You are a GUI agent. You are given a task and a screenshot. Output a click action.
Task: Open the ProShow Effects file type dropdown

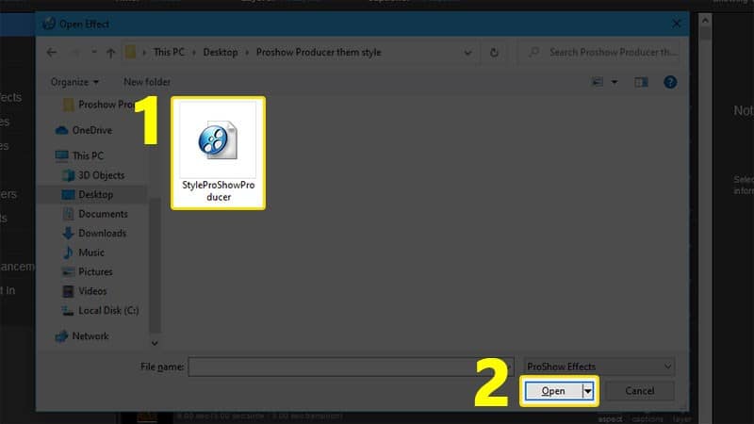(599, 367)
